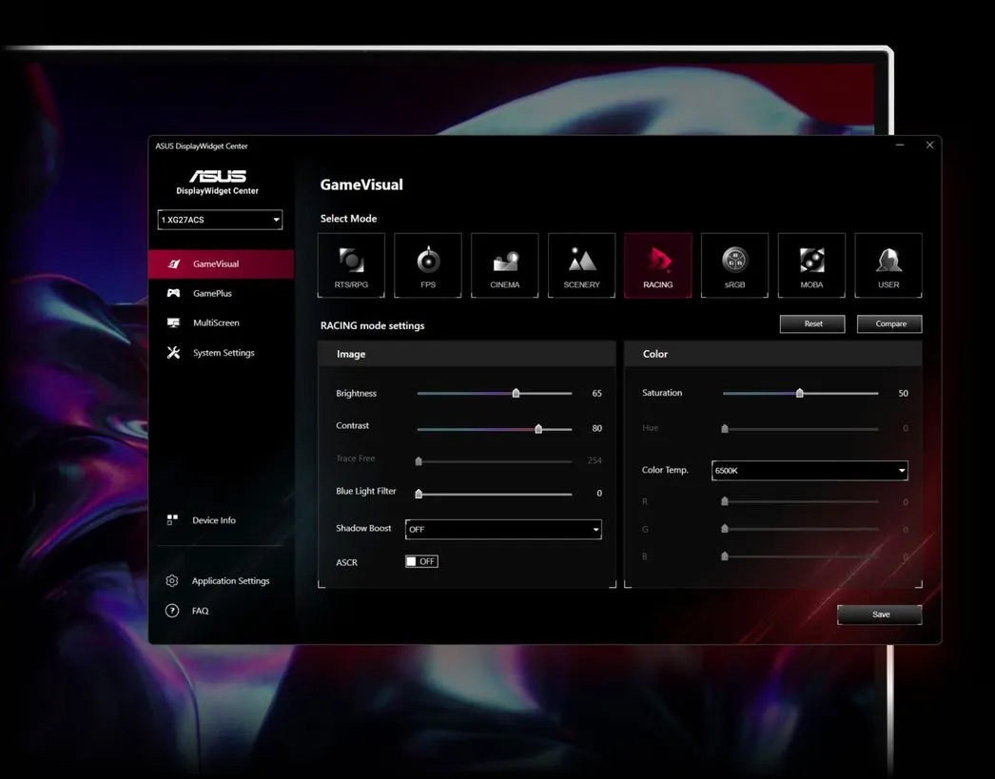Click the GameVisual ROG icon in sidebar

pos(174,263)
